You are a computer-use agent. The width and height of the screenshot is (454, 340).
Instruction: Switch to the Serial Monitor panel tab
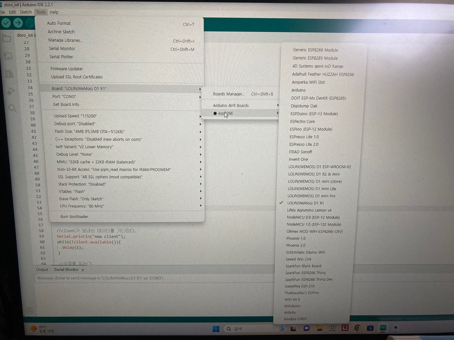point(66,269)
